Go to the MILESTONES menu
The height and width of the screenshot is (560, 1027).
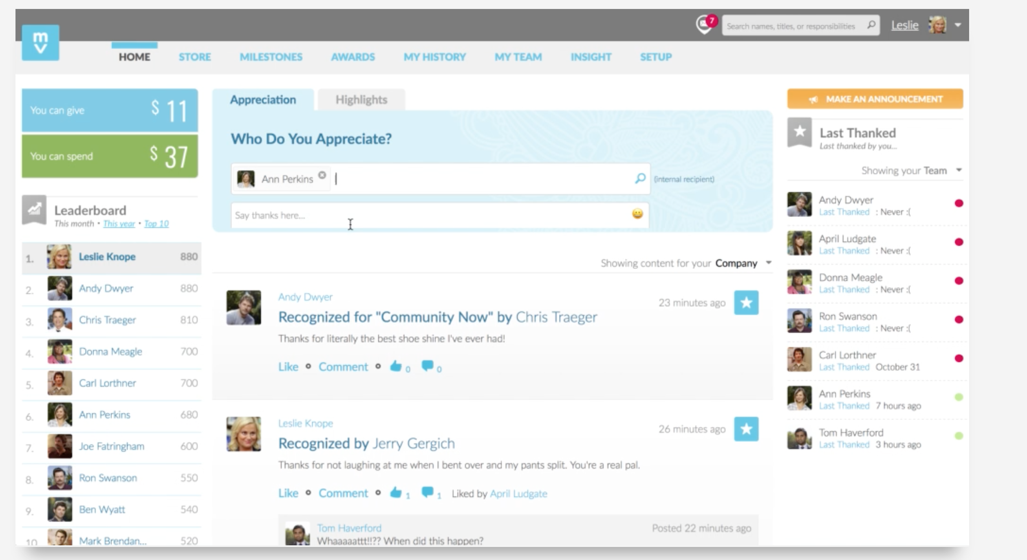(x=271, y=57)
